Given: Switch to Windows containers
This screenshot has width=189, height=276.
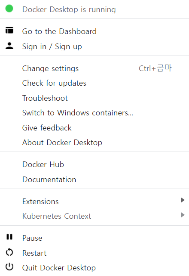Looking at the screenshot, I should click(x=94, y=113).
